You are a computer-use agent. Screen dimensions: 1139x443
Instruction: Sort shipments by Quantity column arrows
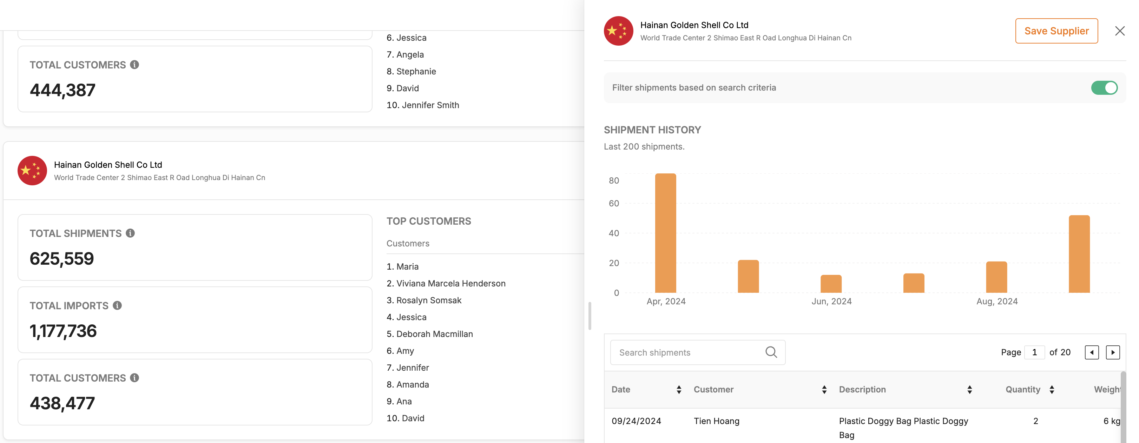[1052, 390]
